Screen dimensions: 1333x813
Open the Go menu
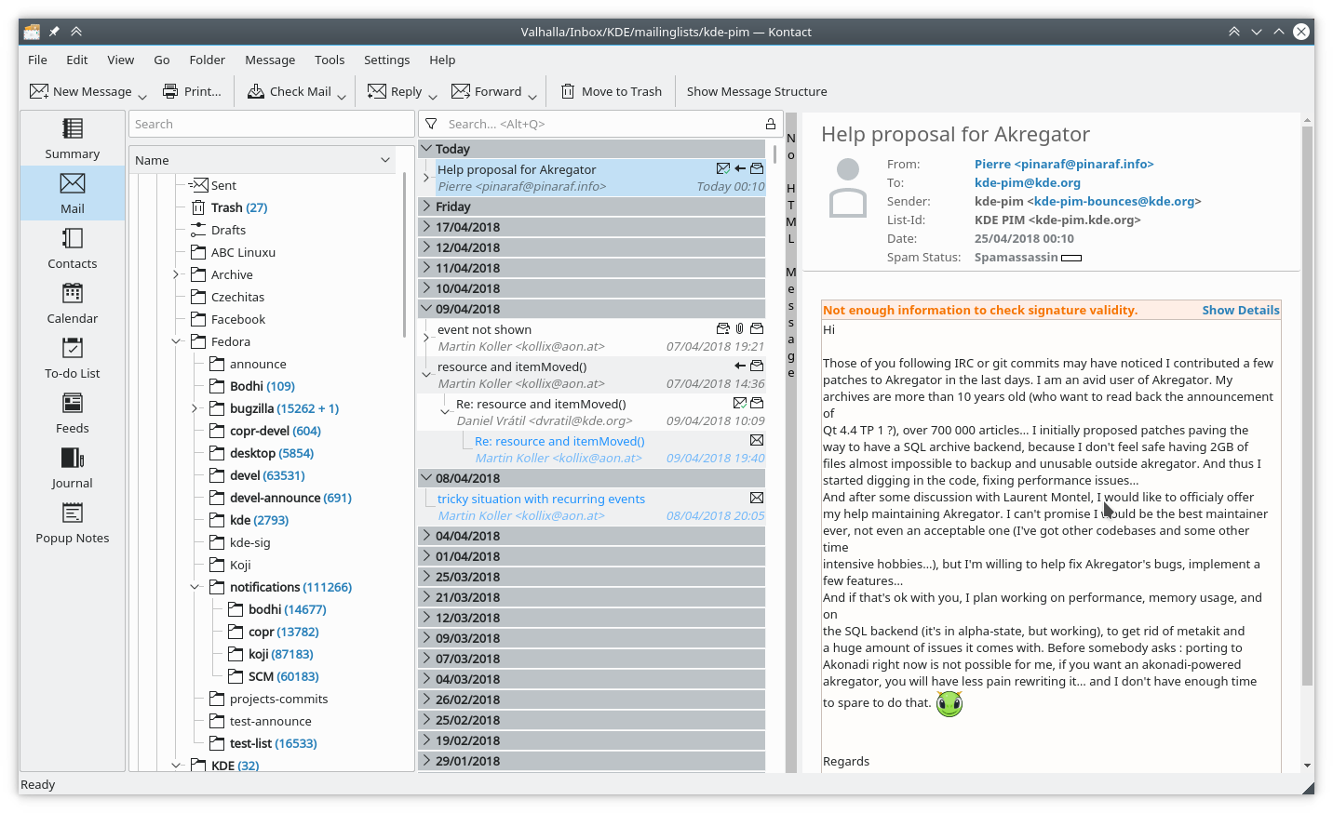point(162,60)
